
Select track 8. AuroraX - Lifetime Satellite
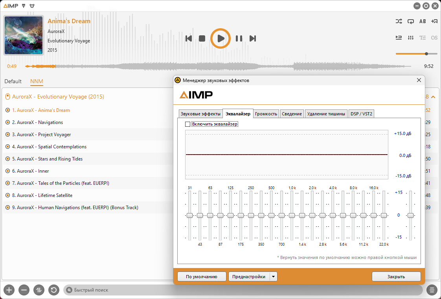click(87, 195)
